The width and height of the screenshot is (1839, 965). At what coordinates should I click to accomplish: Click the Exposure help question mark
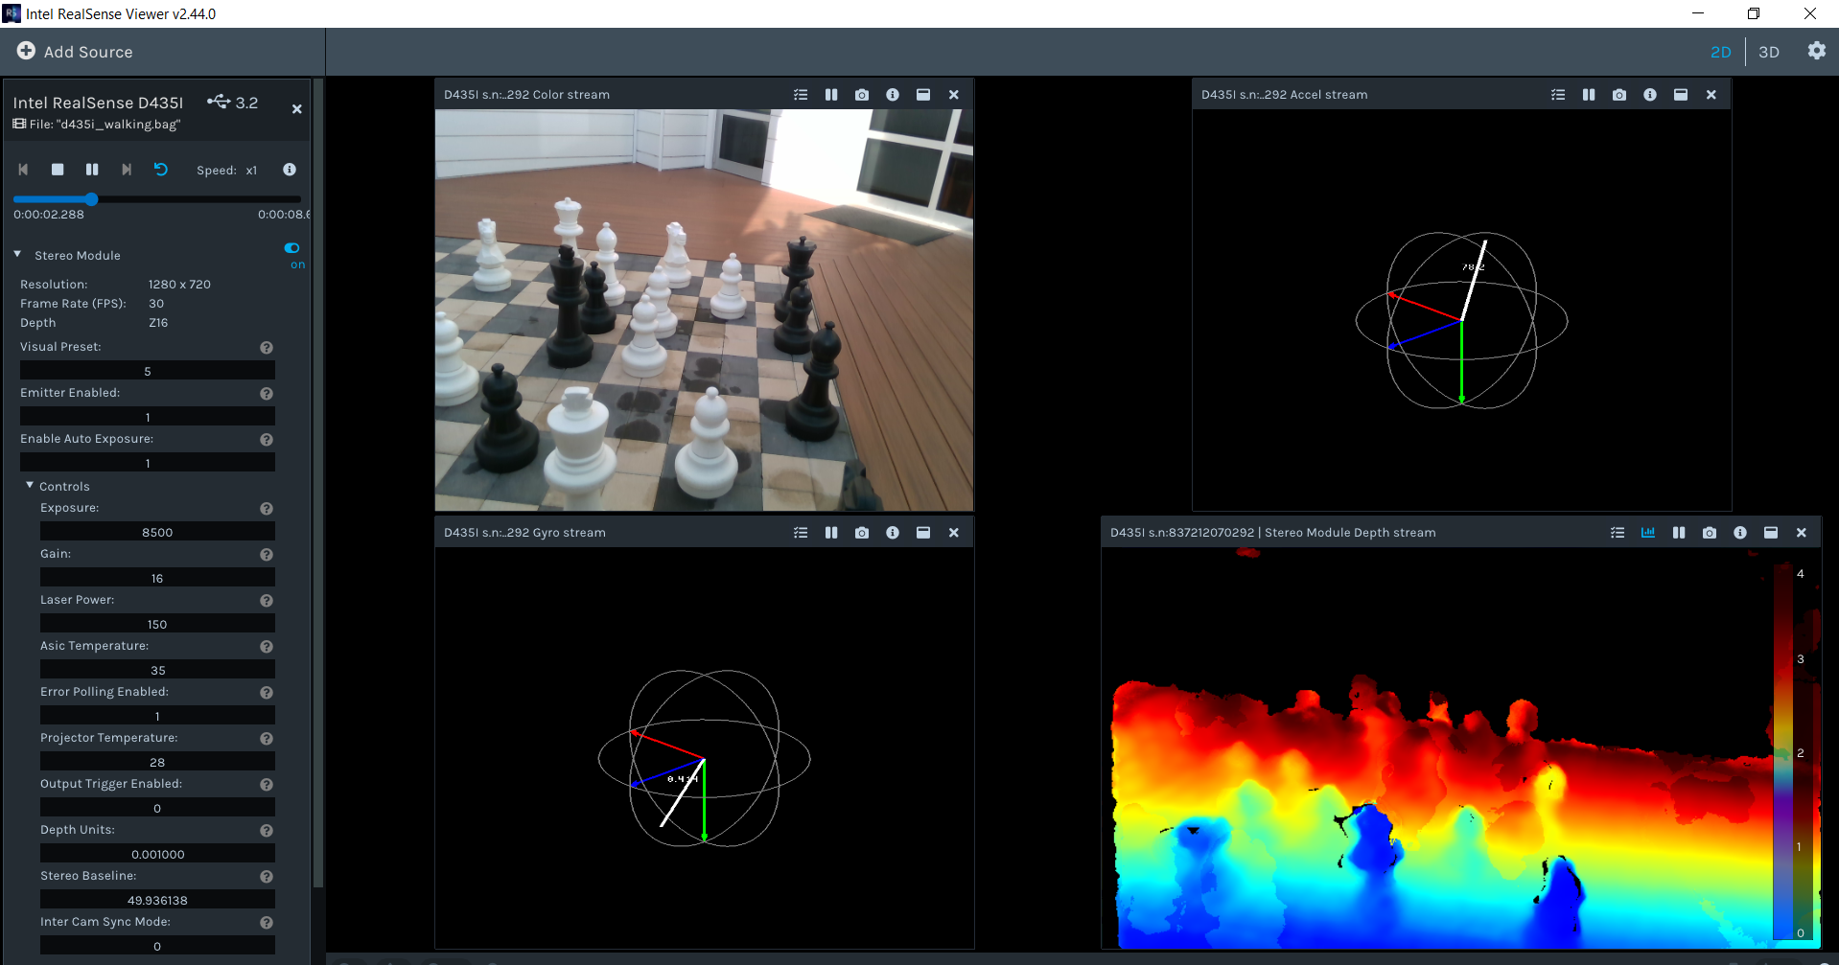click(266, 508)
